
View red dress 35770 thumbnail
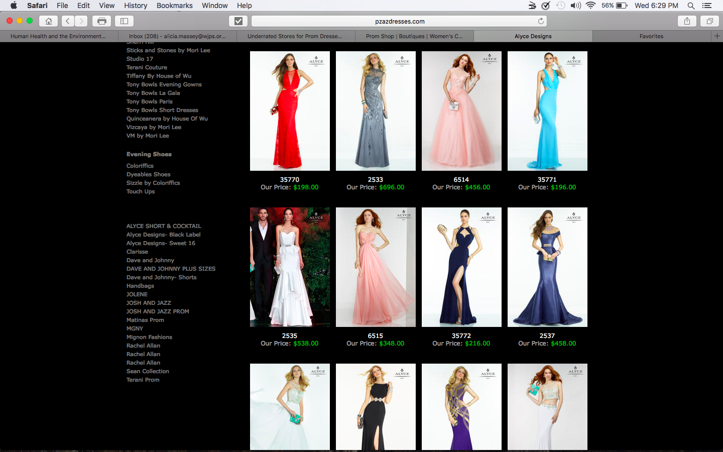(x=290, y=111)
